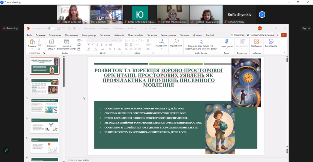Switch to the Insert (Вставлення) tab
Image resolution: width=313 pixels, height=162 pixels.
(x=55, y=35)
